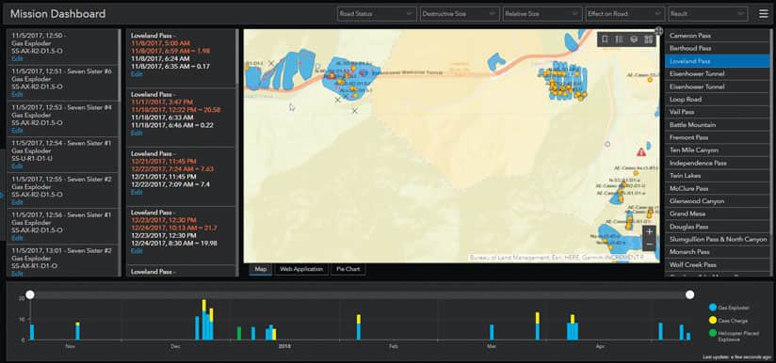776x363 pixels.
Task: Toggle Gas Exploder series in chart legend
Action: point(729,308)
